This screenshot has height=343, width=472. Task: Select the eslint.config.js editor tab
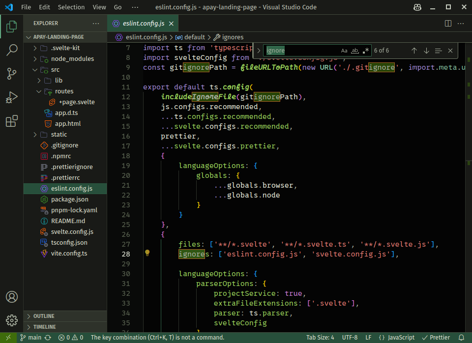[x=143, y=24]
